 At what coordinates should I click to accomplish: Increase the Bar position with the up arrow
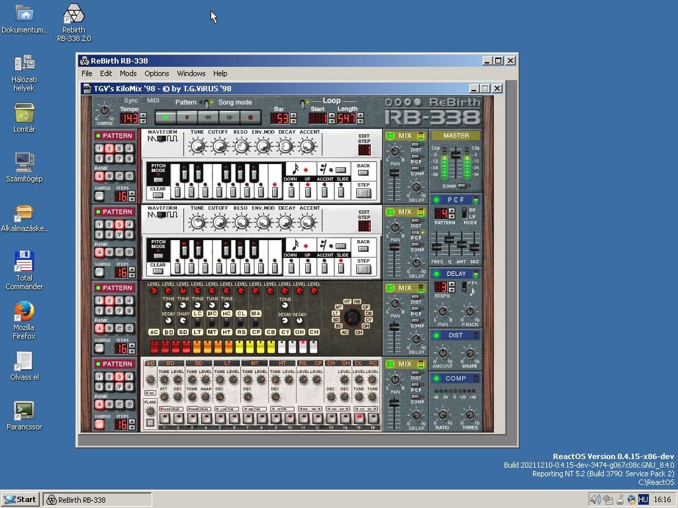pos(293,115)
